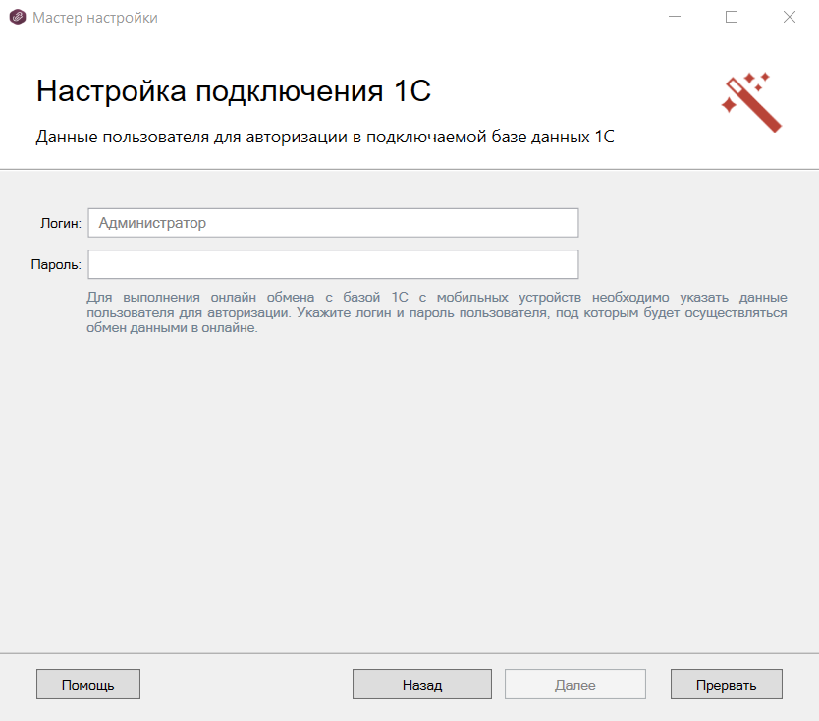Click the Логин input field
The image size is (819, 721).
point(333,223)
